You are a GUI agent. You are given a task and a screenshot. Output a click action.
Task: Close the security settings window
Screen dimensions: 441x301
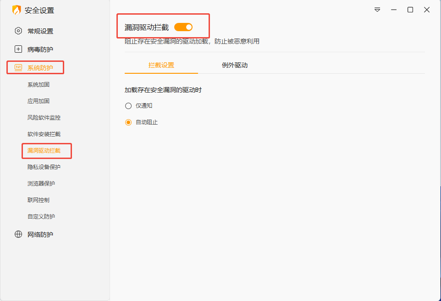click(427, 10)
